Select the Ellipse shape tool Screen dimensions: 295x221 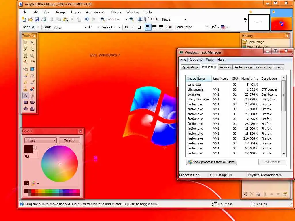click(x=26, y=109)
